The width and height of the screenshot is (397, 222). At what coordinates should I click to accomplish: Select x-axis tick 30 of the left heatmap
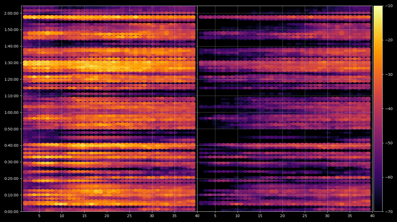click(x=152, y=216)
